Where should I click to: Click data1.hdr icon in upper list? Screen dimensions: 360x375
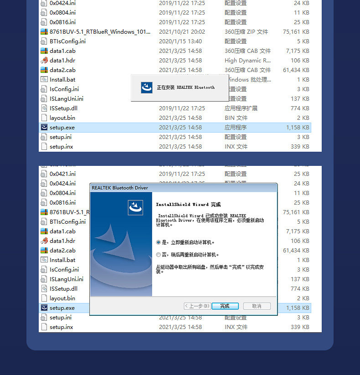(x=44, y=60)
